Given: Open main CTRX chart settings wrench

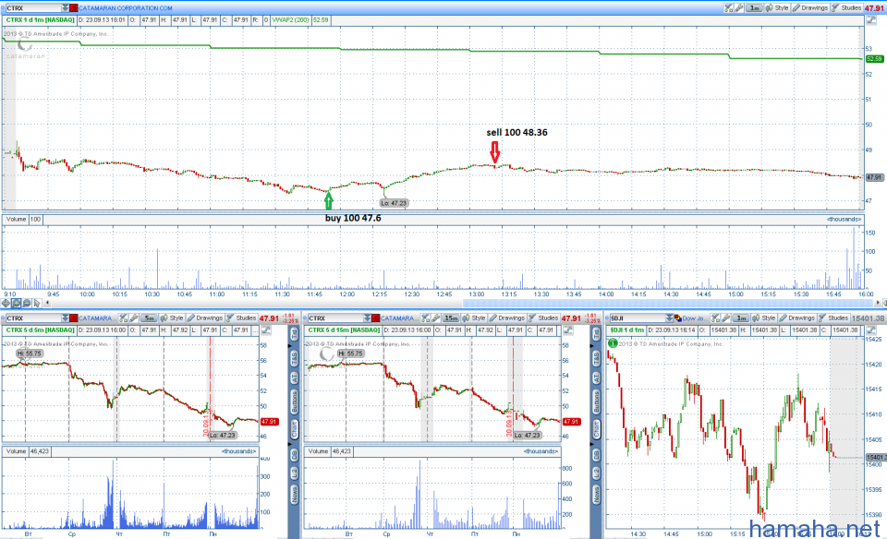Looking at the screenshot, I should [739, 8].
